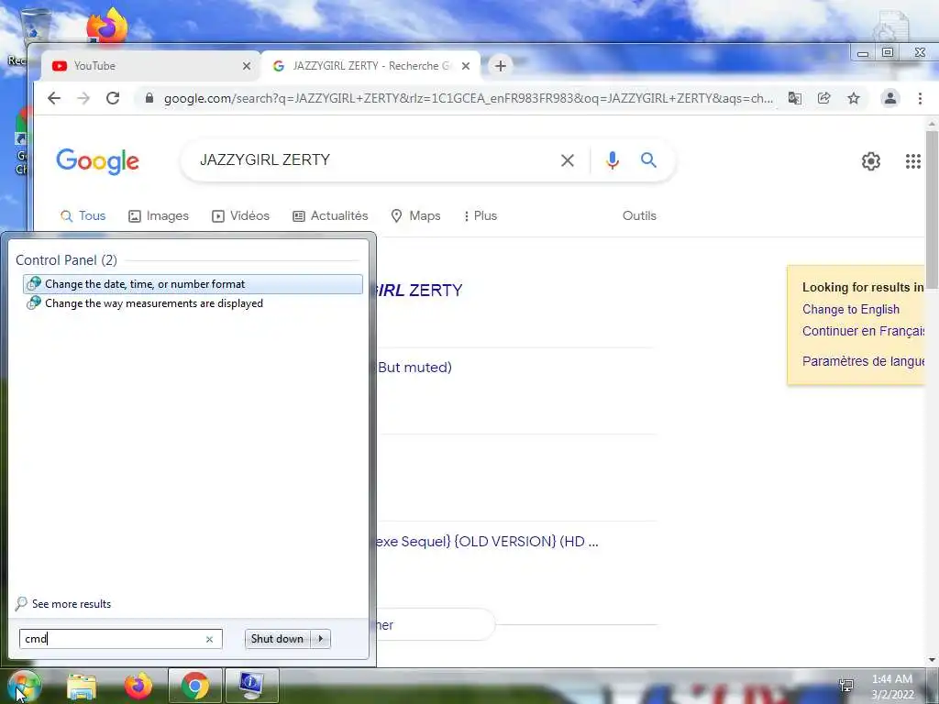
Task: Open the Outils search tools
Action: [x=639, y=215]
